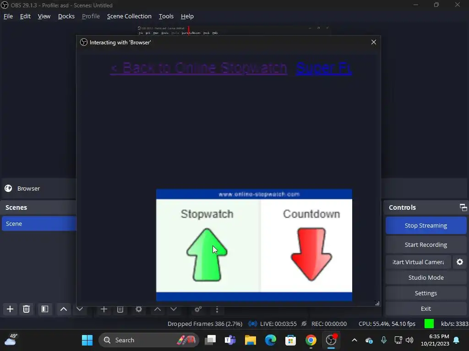Screen dimensions: 469x351
Task: Click the microphone tray icon
Action: (384, 340)
